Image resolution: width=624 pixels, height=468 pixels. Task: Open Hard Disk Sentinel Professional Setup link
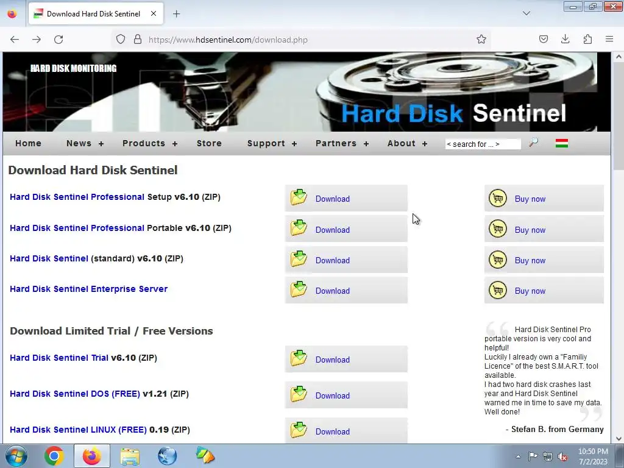point(77,197)
